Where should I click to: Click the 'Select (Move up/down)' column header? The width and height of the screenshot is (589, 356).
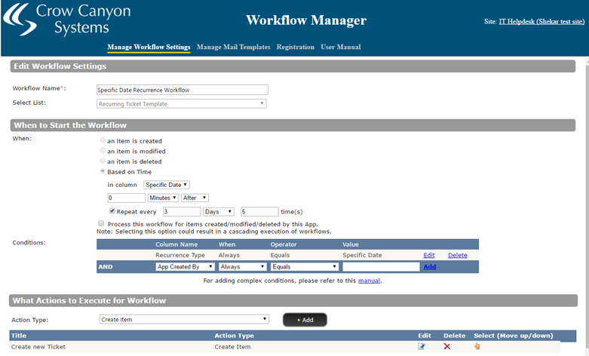click(x=514, y=336)
